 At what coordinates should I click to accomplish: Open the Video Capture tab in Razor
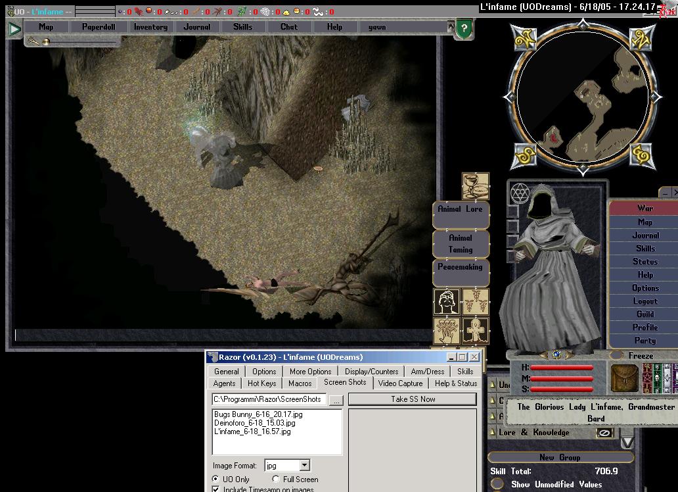(400, 383)
